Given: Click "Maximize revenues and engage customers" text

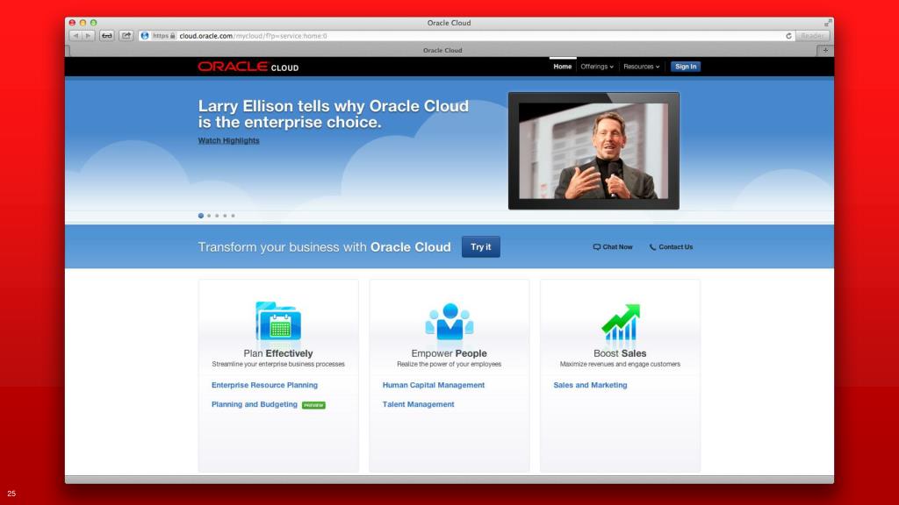Looking at the screenshot, I should click(x=620, y=364).
